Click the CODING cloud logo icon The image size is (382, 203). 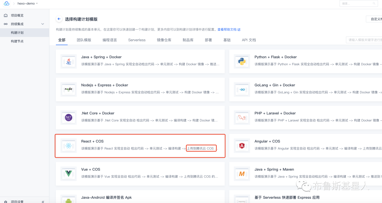coord(7,4)
